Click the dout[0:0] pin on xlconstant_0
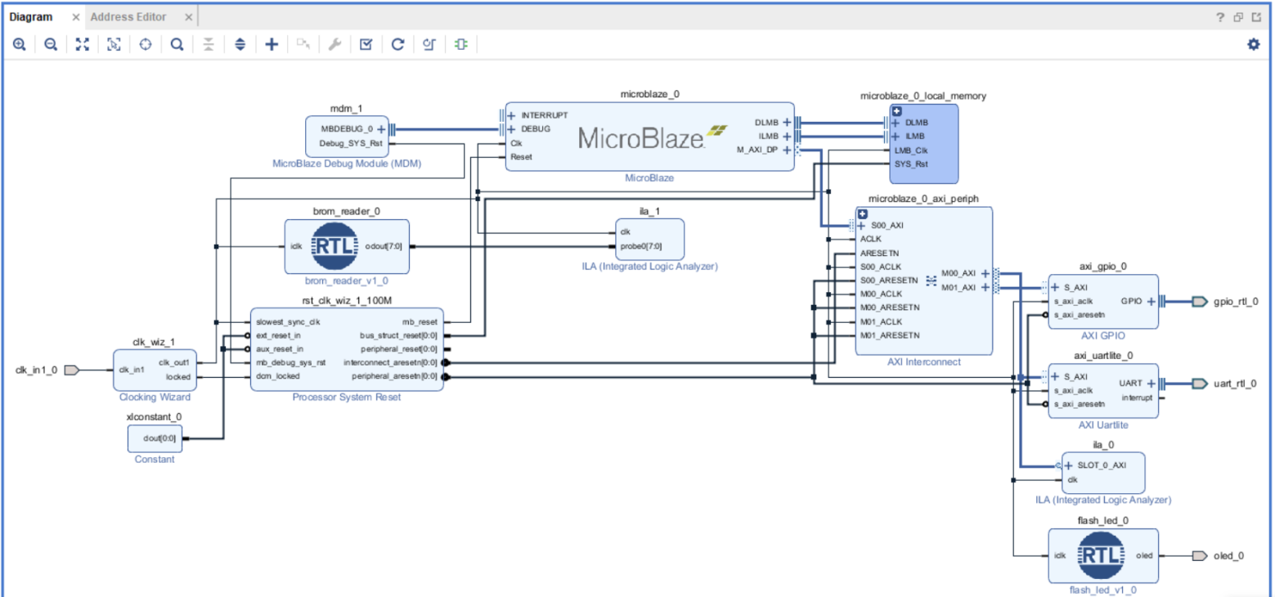This screenshot has width=1275, height=597. [161, 438]
